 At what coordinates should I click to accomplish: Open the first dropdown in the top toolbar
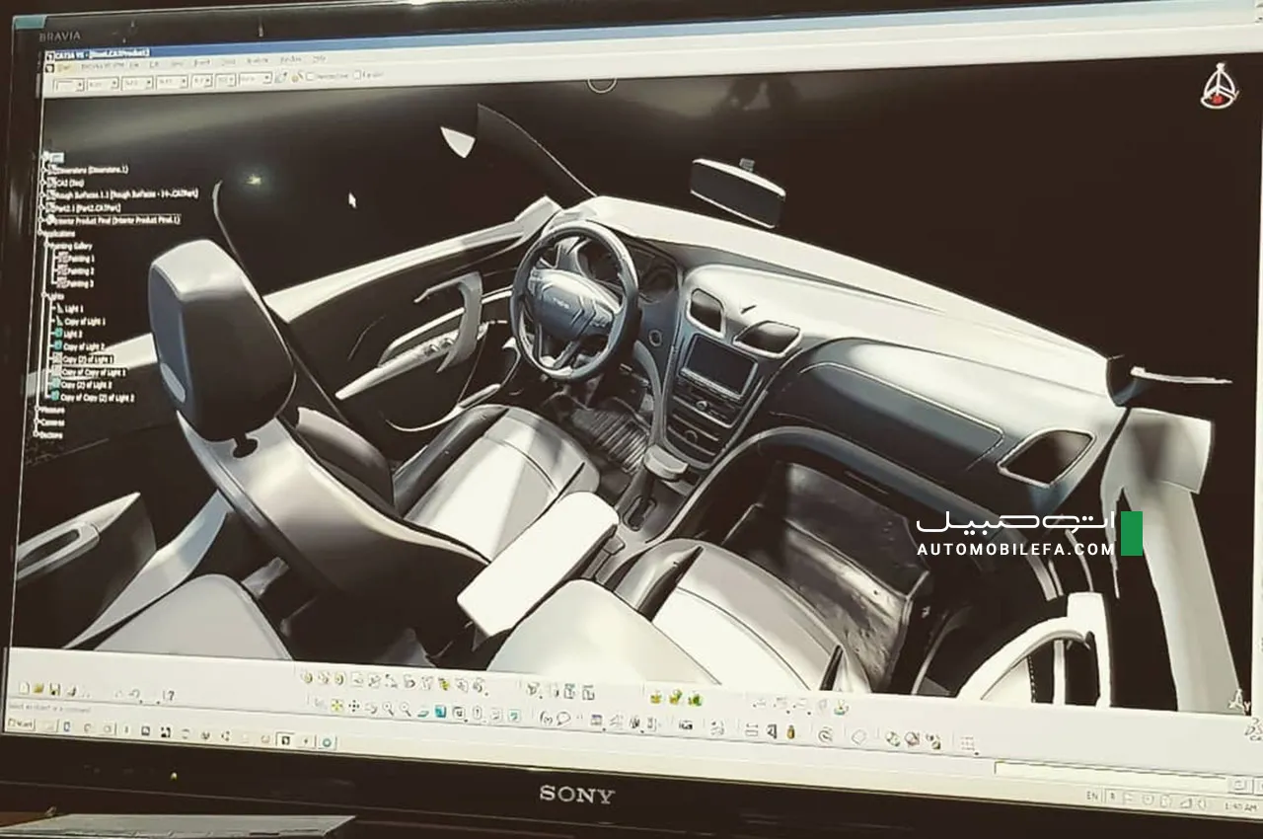[x=69, y=85]
